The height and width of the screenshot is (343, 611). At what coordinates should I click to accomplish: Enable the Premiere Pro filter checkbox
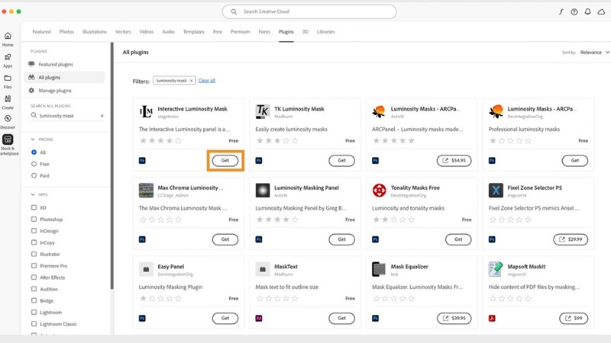34,266
